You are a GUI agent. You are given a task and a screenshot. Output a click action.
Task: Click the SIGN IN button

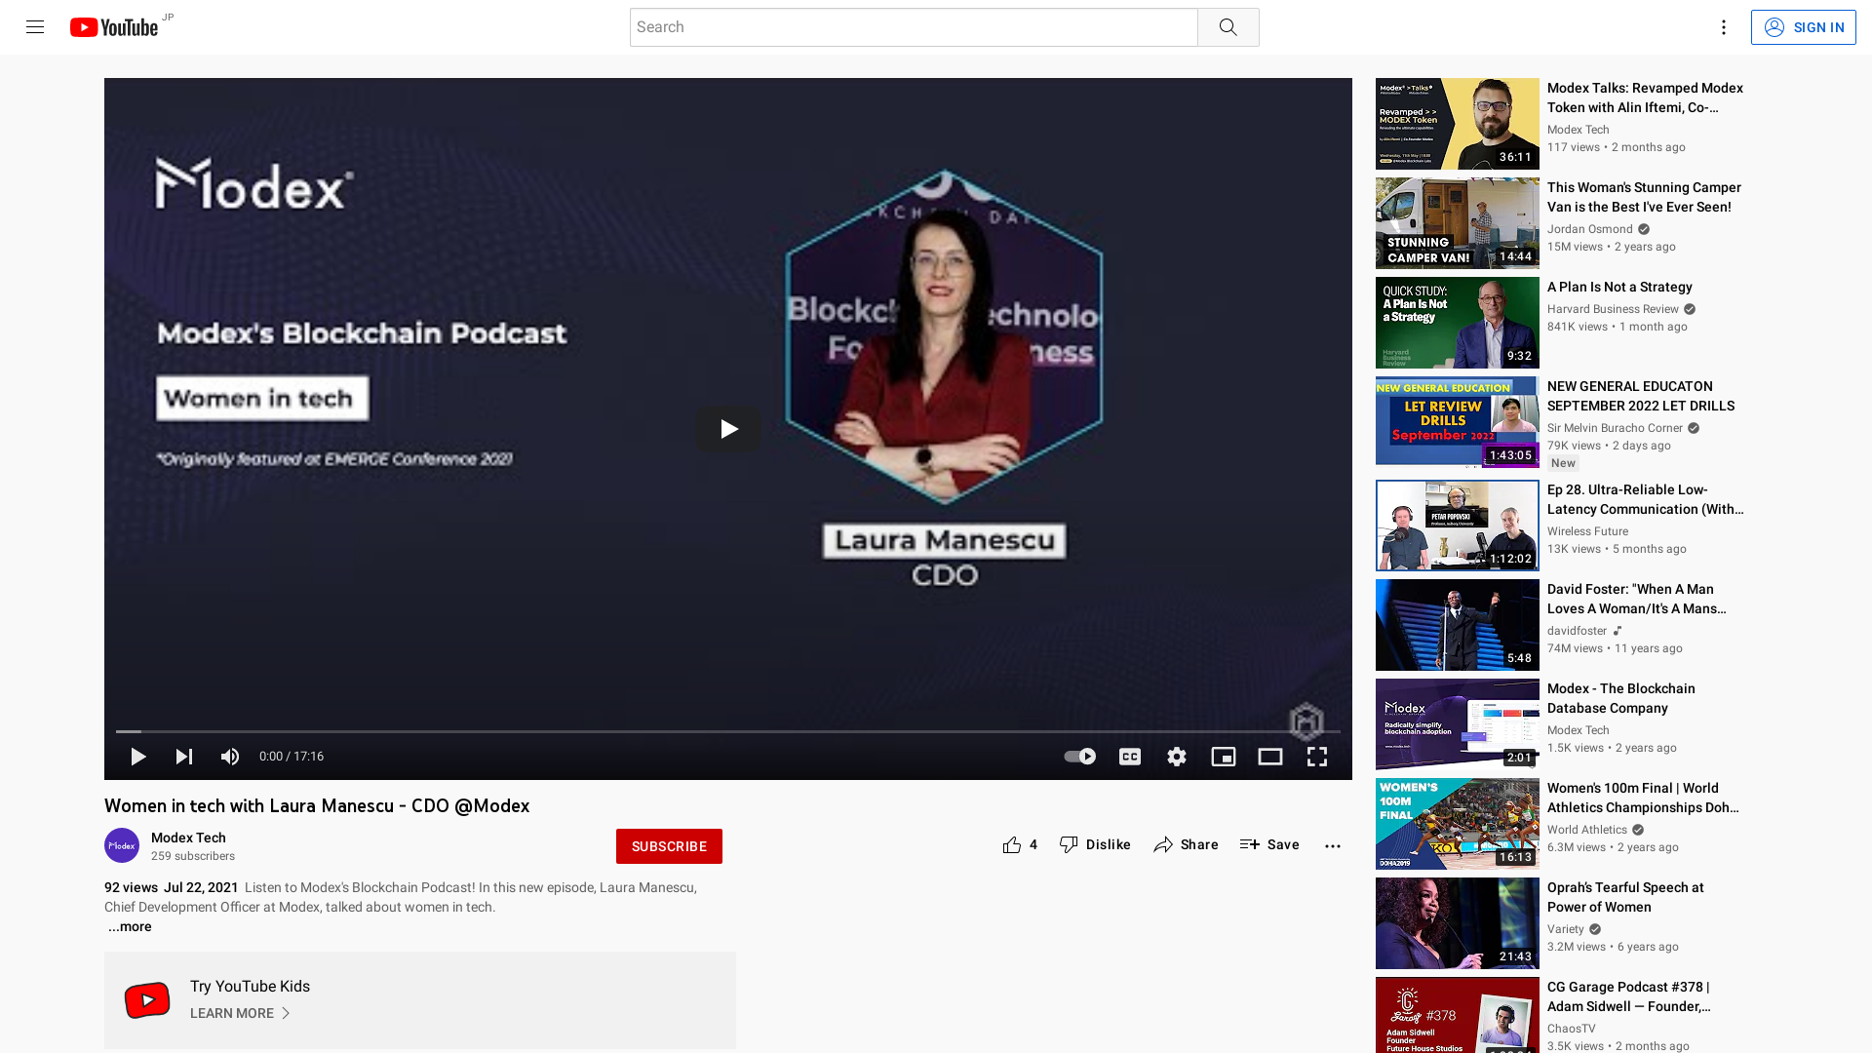tap(1803, 27)
